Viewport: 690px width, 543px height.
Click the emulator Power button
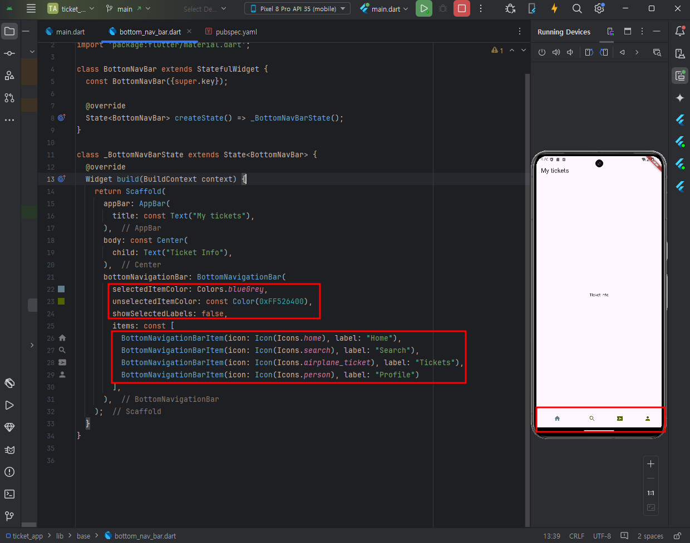542,52
